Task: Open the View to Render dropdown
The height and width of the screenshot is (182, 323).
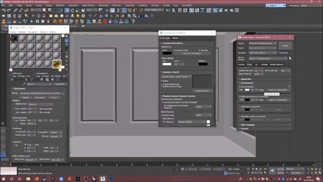Action: pos(268,59)
